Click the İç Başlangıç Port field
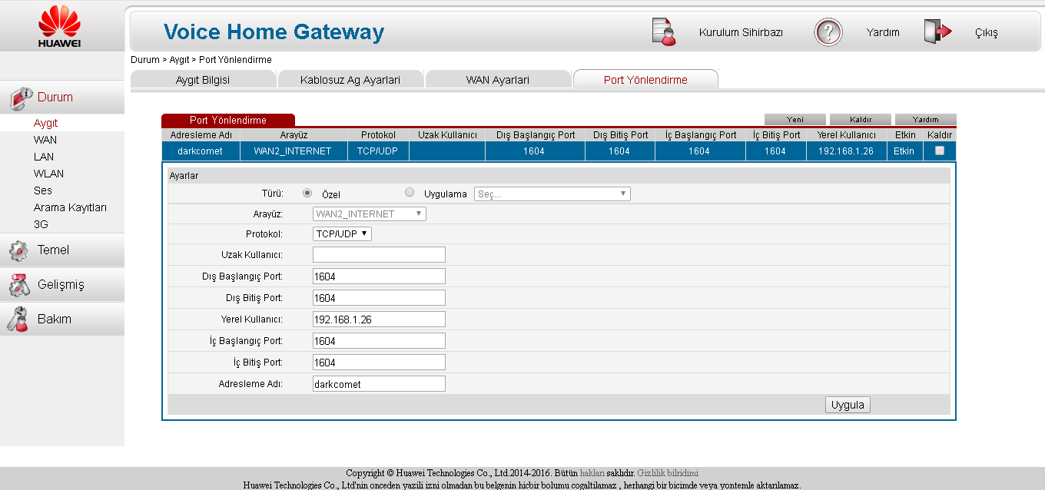This screenshot has width=1045, height=490. tap(379, 341)
